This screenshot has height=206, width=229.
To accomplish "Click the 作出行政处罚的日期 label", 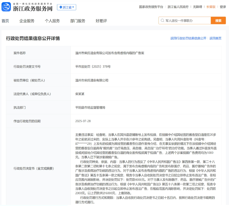I will (27, 121).
